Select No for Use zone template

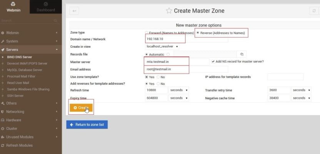pos(158,77)
